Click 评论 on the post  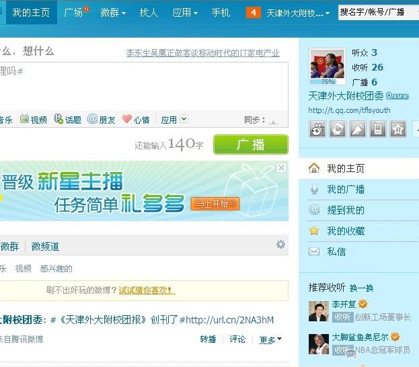[x=237, y=339]
